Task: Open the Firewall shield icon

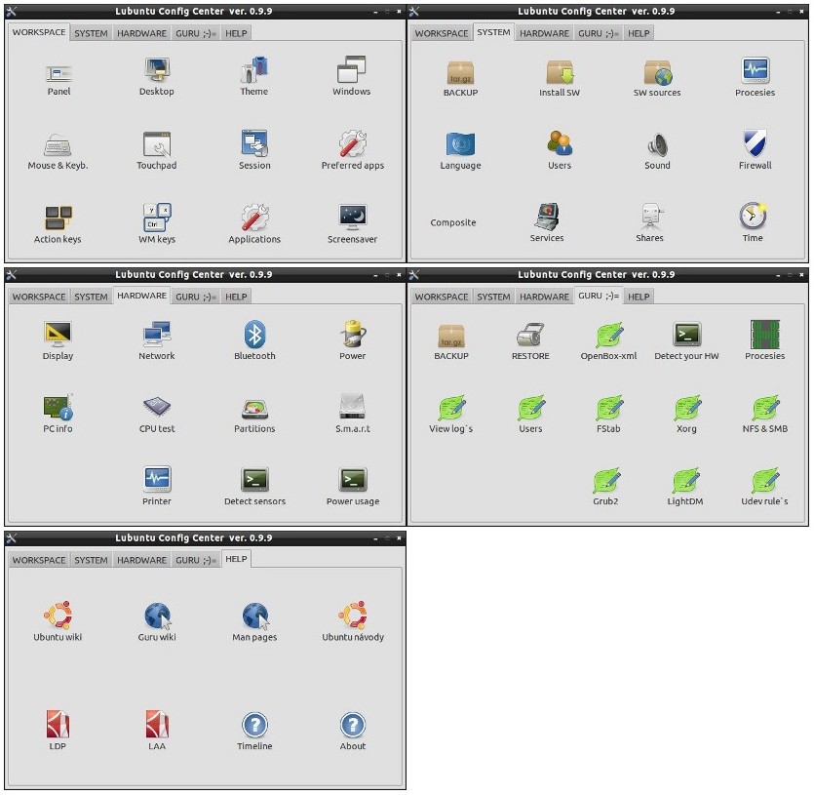Action: (756, 143)
